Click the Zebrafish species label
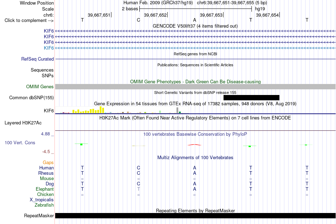Viewport: 336px width, 224px height. [x=44, y=205]
